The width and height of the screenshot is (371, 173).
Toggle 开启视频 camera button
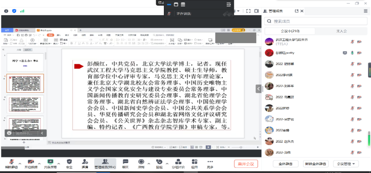[x=31, y=162]
